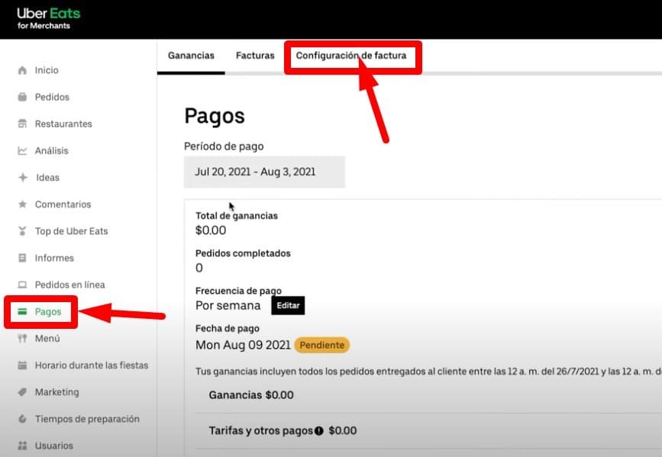Click the Pedidos en línea laptop icon
The height and width of the screenshot is (457, 662).
pyautogui.click(x=22, y=285)
